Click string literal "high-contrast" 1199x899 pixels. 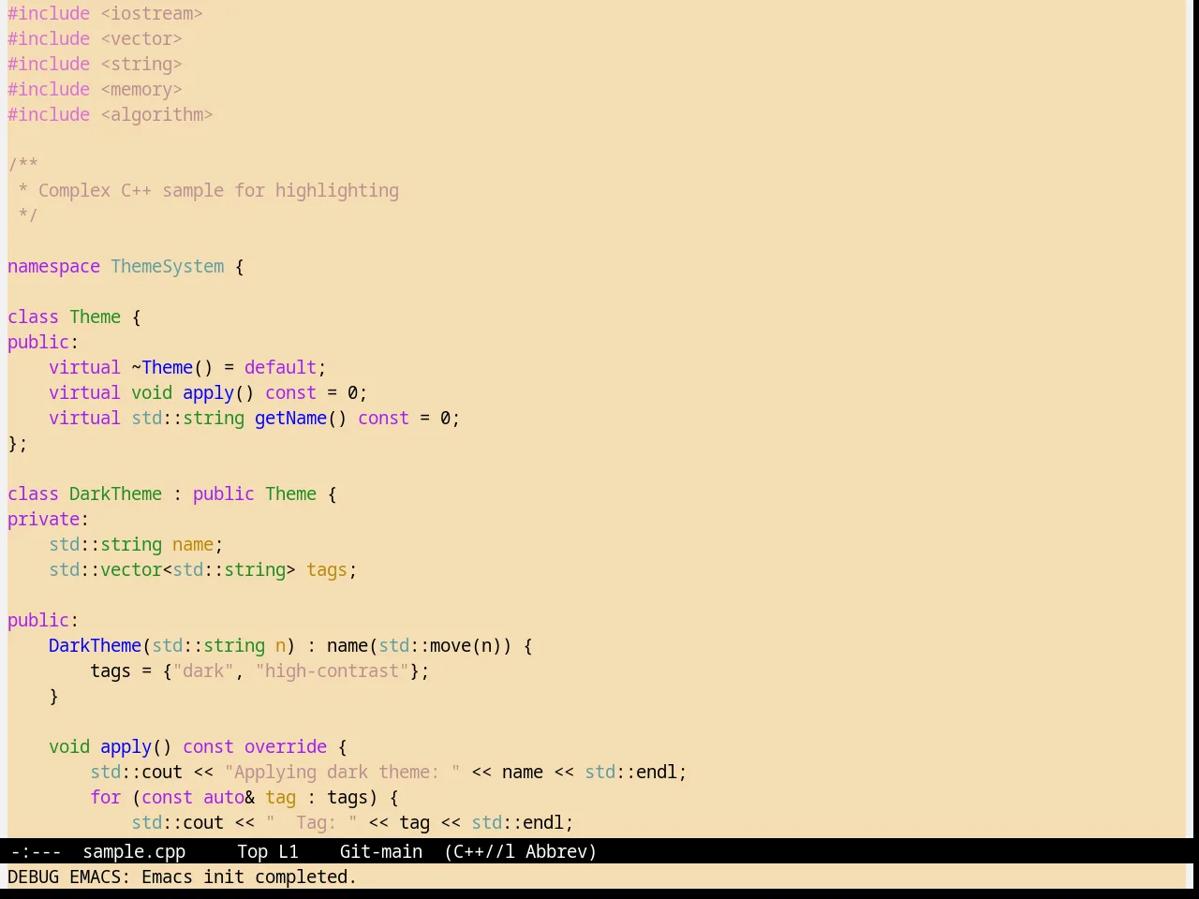coord(332,671)
